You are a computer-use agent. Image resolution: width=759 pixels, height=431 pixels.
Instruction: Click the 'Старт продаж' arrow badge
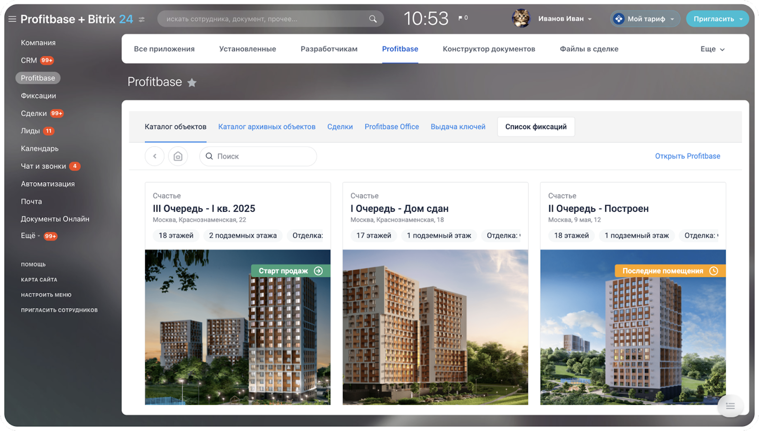(x=291, y=271)
